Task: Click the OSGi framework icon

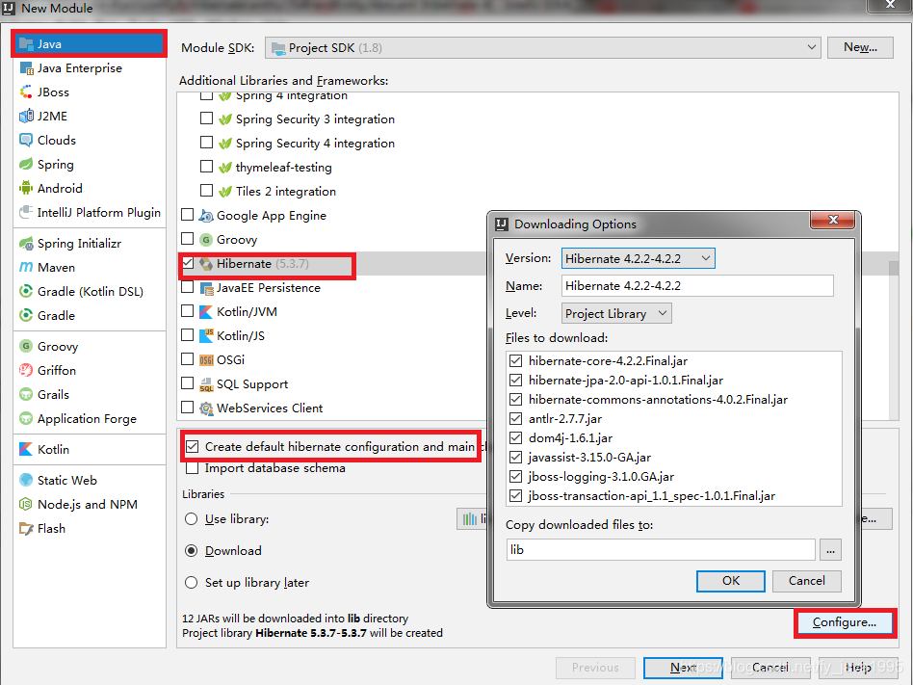Action: (206, 360)
